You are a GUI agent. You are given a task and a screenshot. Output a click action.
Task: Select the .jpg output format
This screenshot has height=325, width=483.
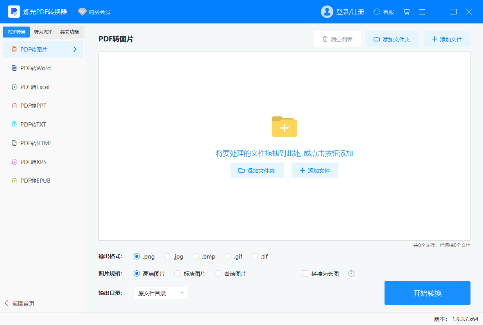coord(166,256)
